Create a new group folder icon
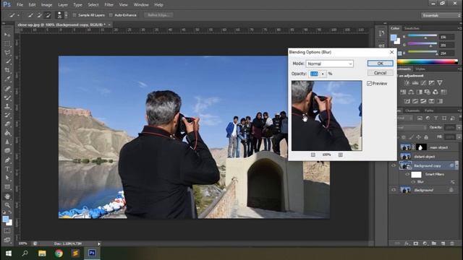Viewport: 463px width, 260px height. coord(433,243)
